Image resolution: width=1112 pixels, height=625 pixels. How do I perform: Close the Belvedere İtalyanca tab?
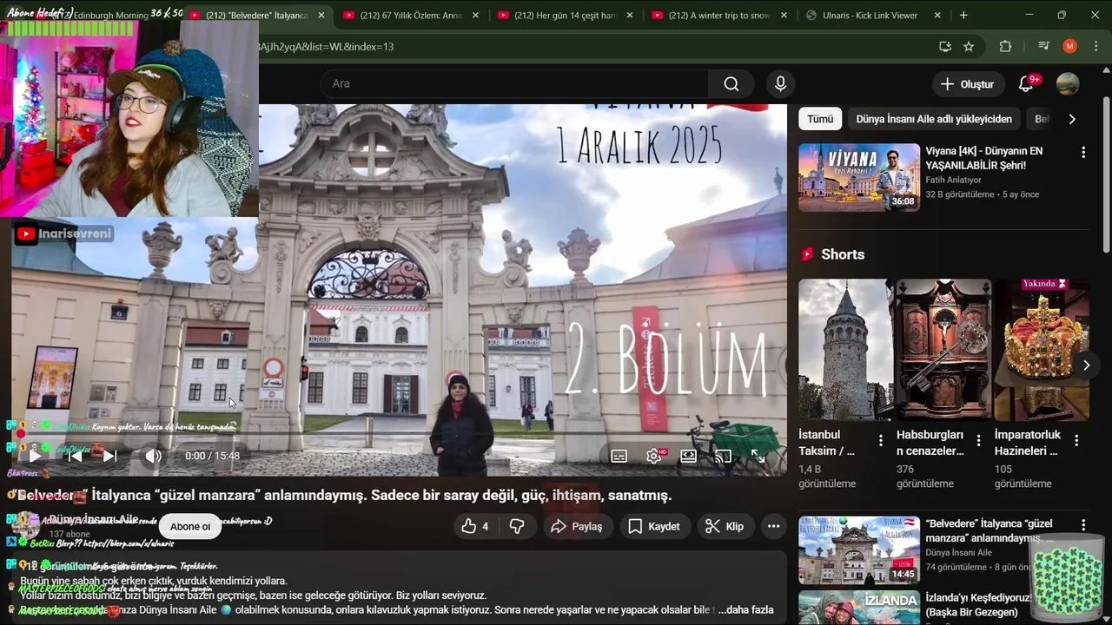point(321,16)
